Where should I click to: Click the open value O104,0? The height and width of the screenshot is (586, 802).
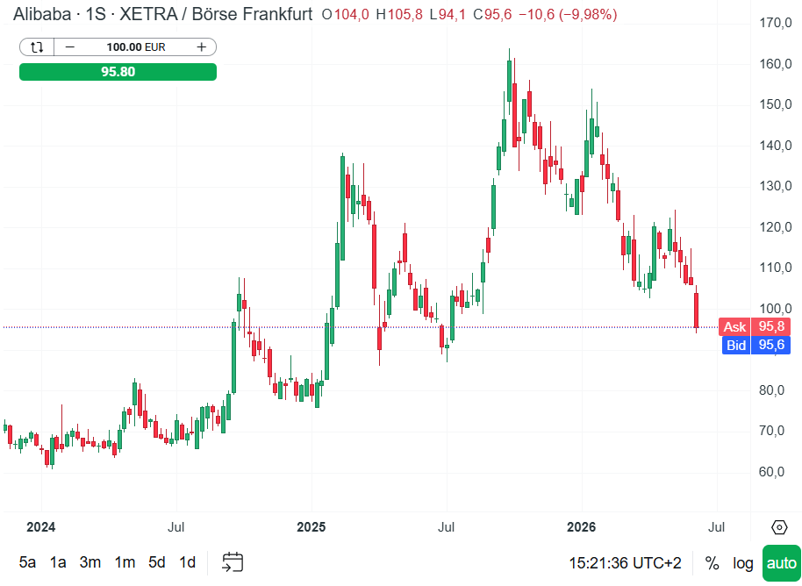[x=345, y=14]
